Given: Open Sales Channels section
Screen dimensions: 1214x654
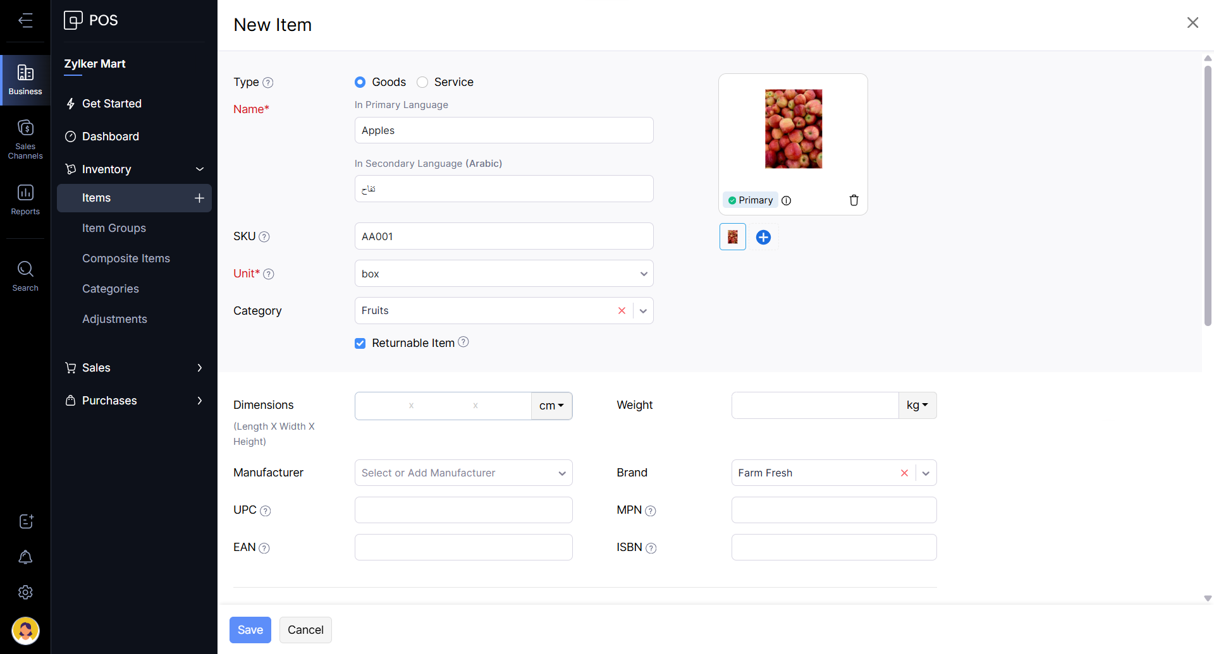Looking at the screenshot, I should click(25, 138).
